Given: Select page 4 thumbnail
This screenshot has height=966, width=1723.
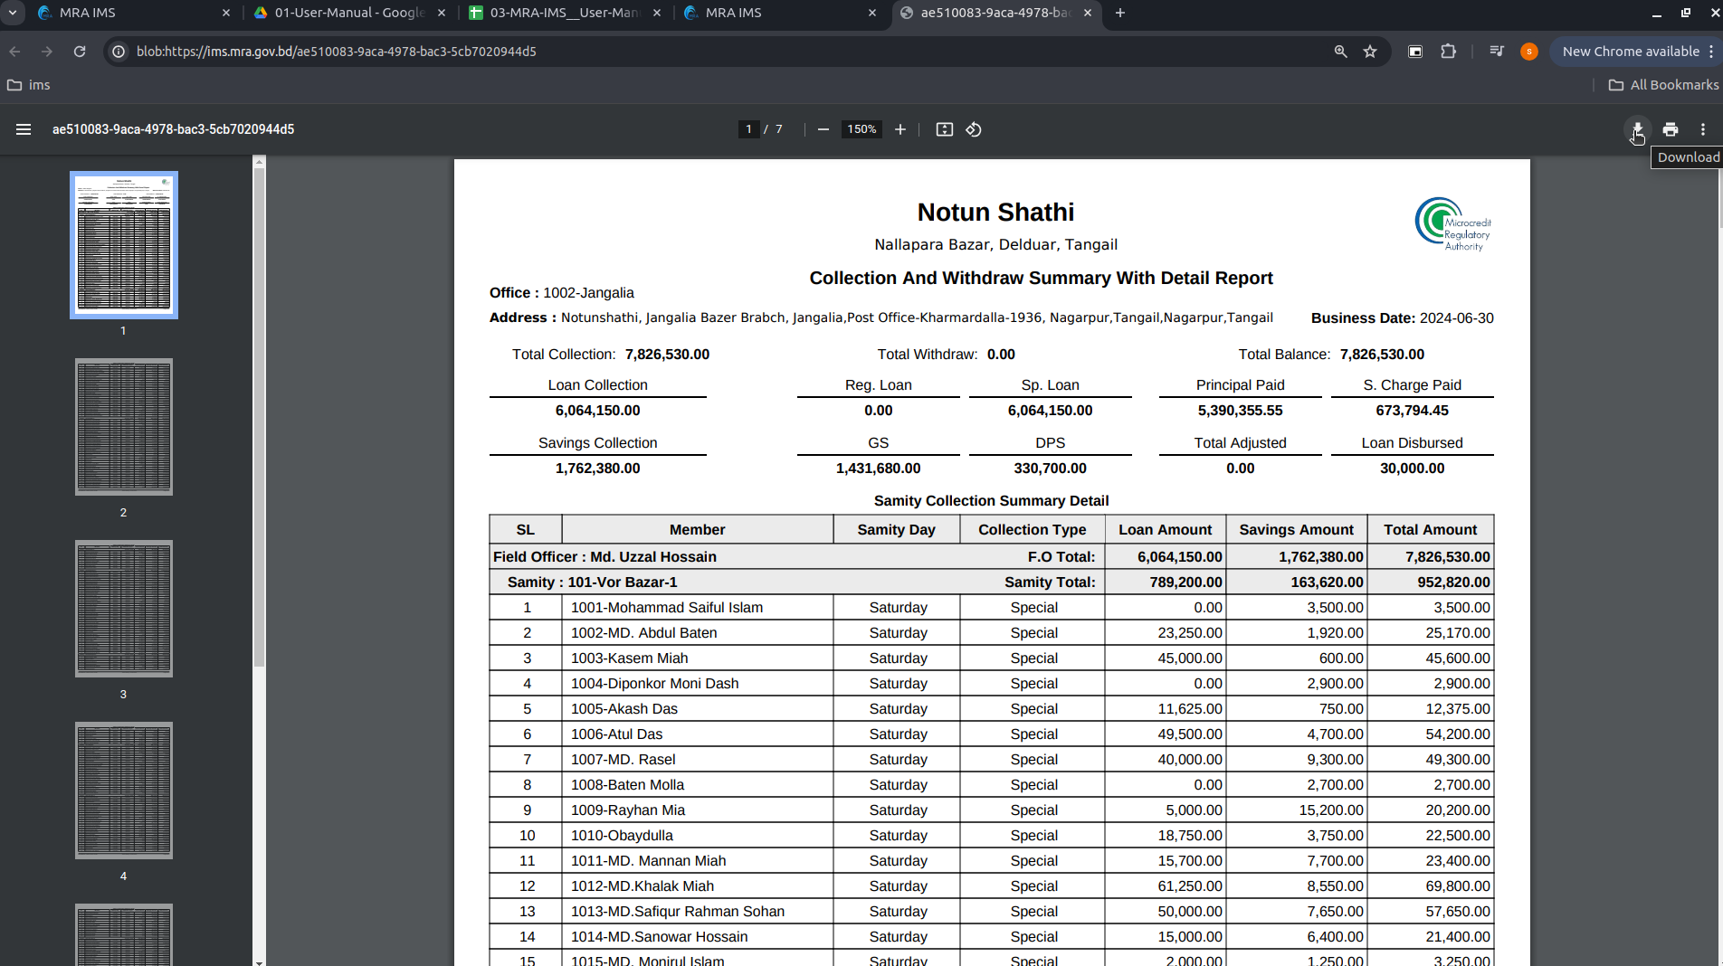Looking at the screenshot, I should [124, 791].
